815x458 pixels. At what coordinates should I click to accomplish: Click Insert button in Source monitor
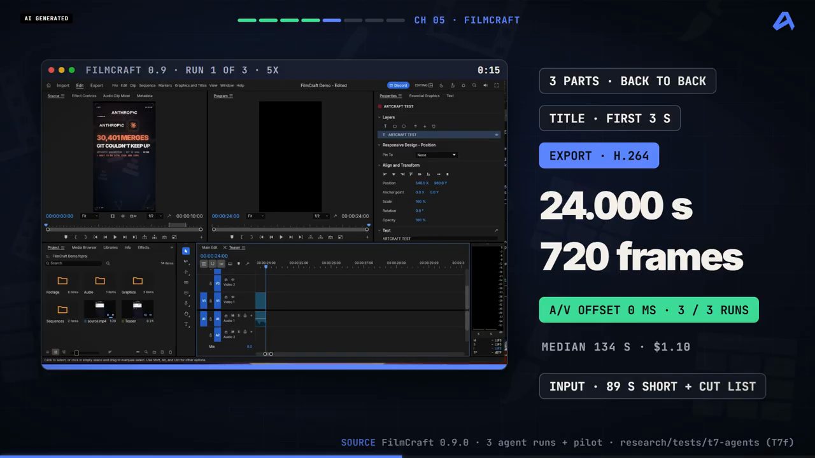[145, 237]
